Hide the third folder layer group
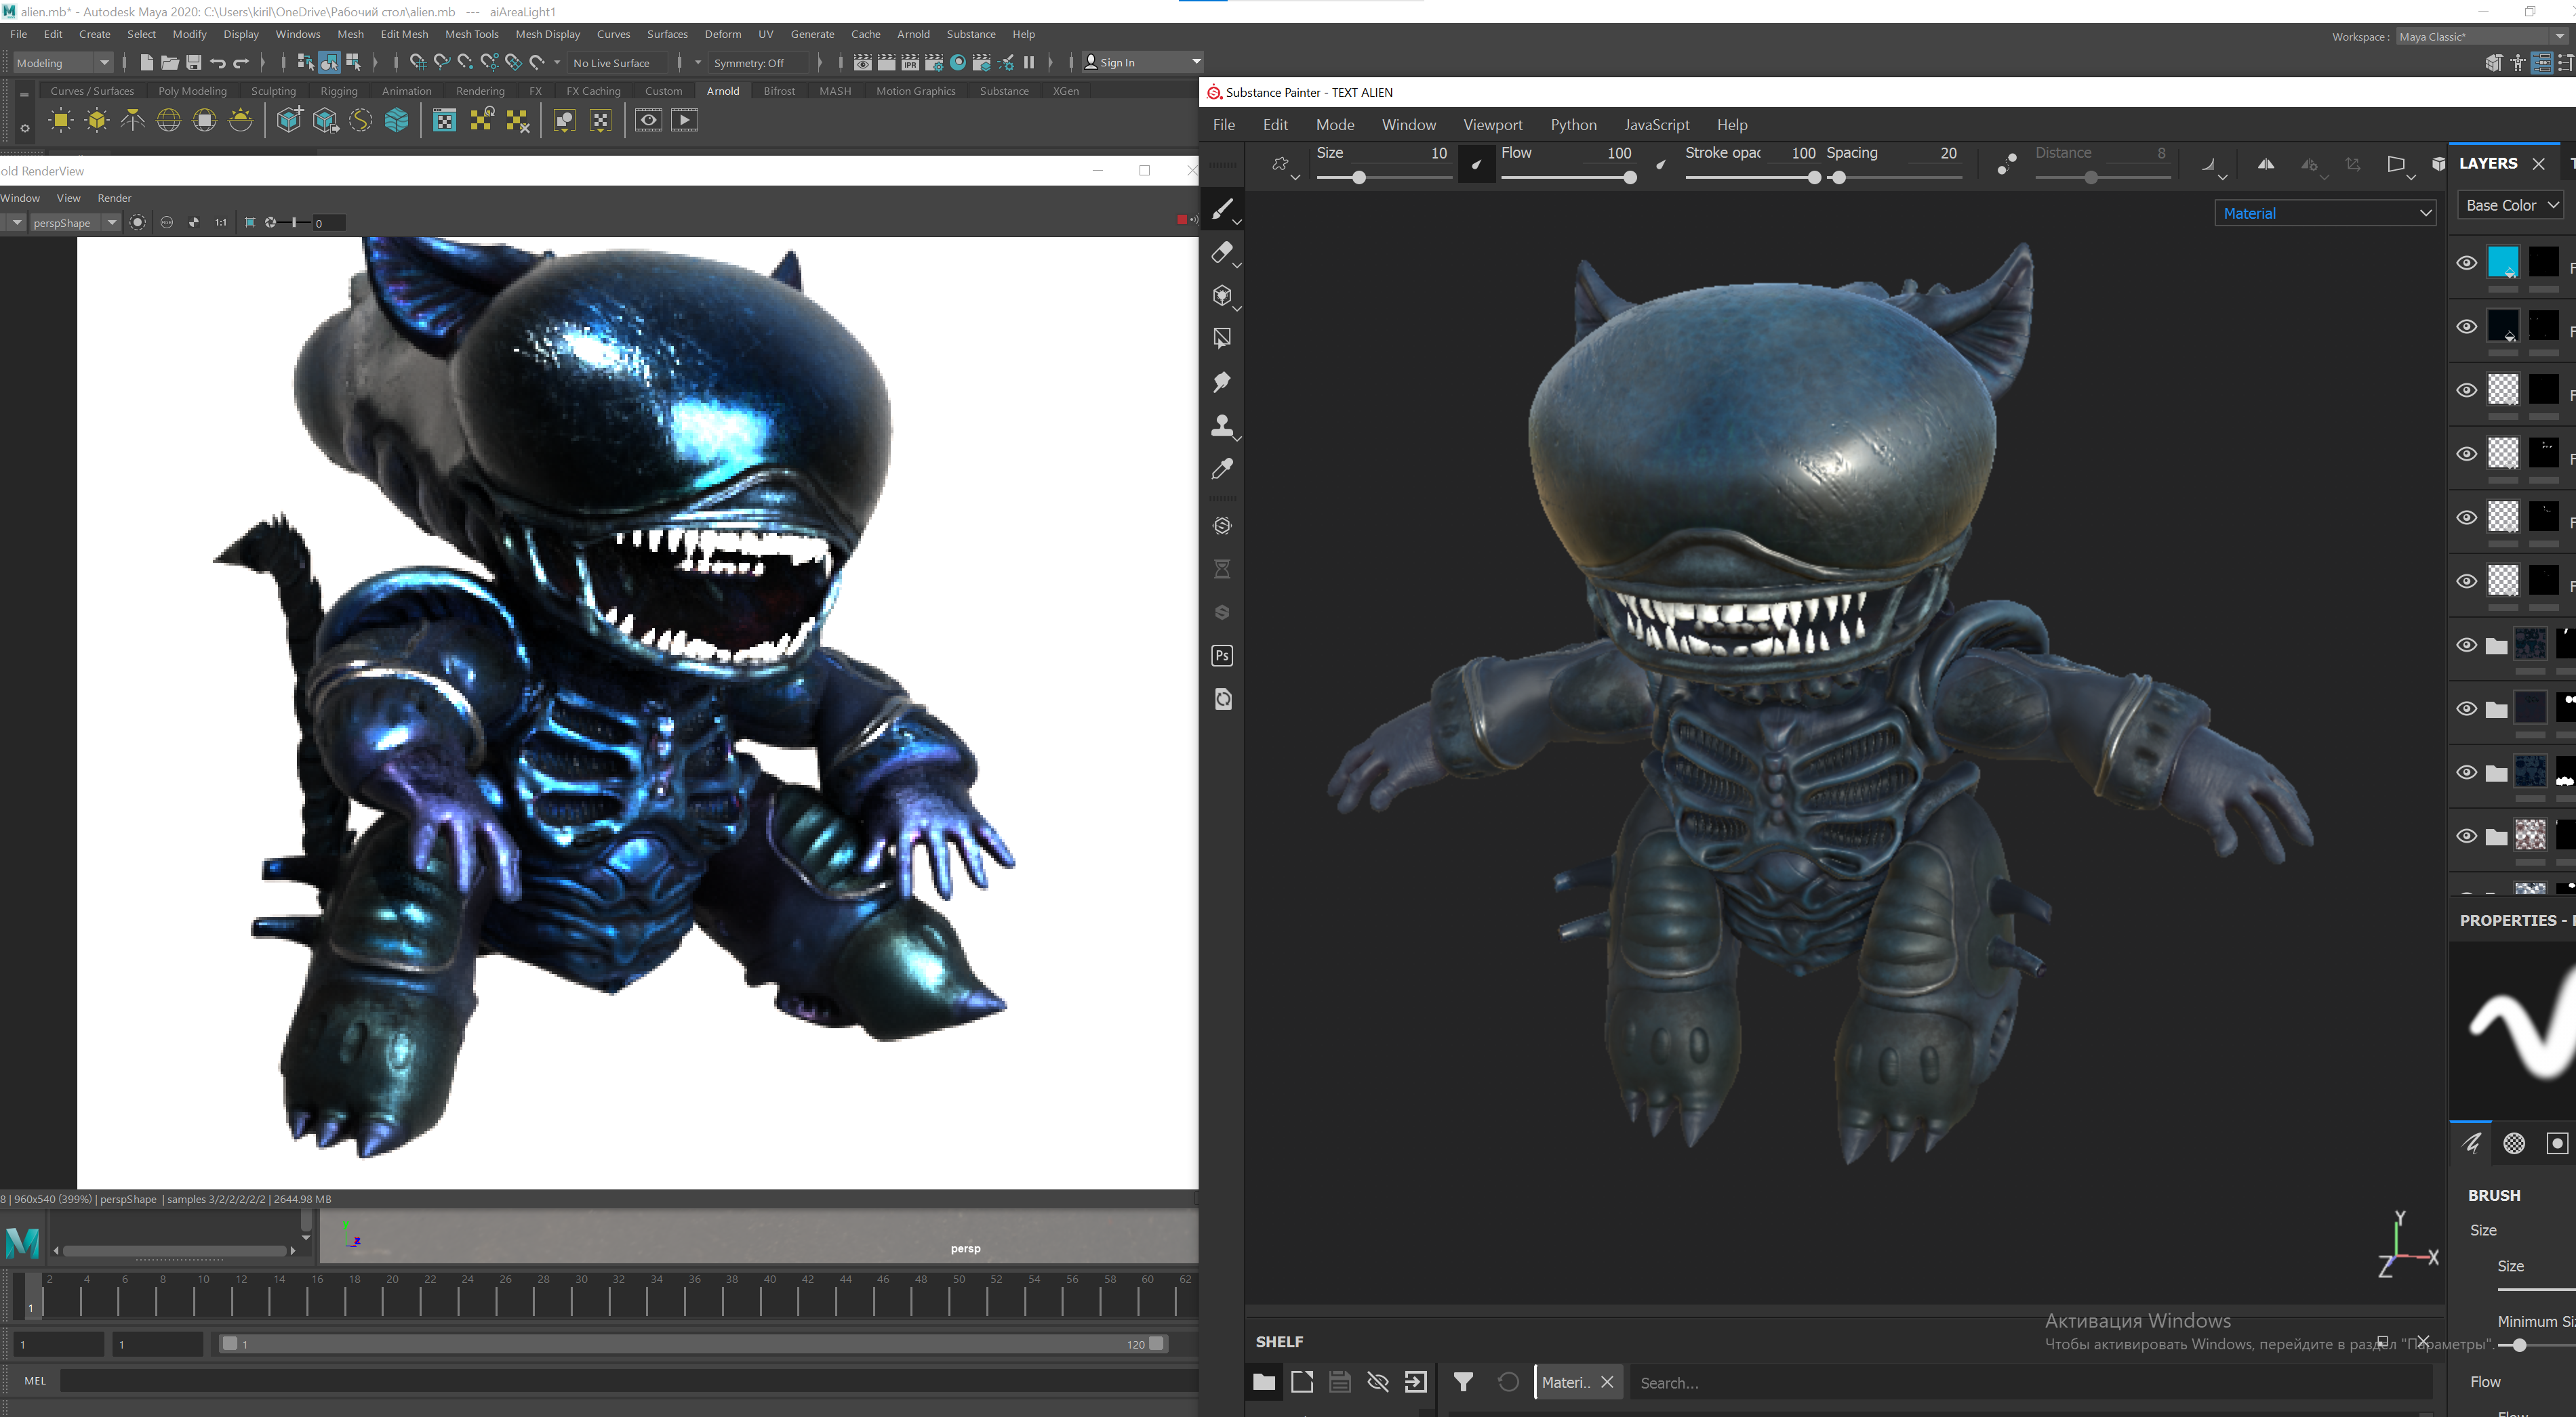Viewport: 2576px width, 1417px height. 2467,772
